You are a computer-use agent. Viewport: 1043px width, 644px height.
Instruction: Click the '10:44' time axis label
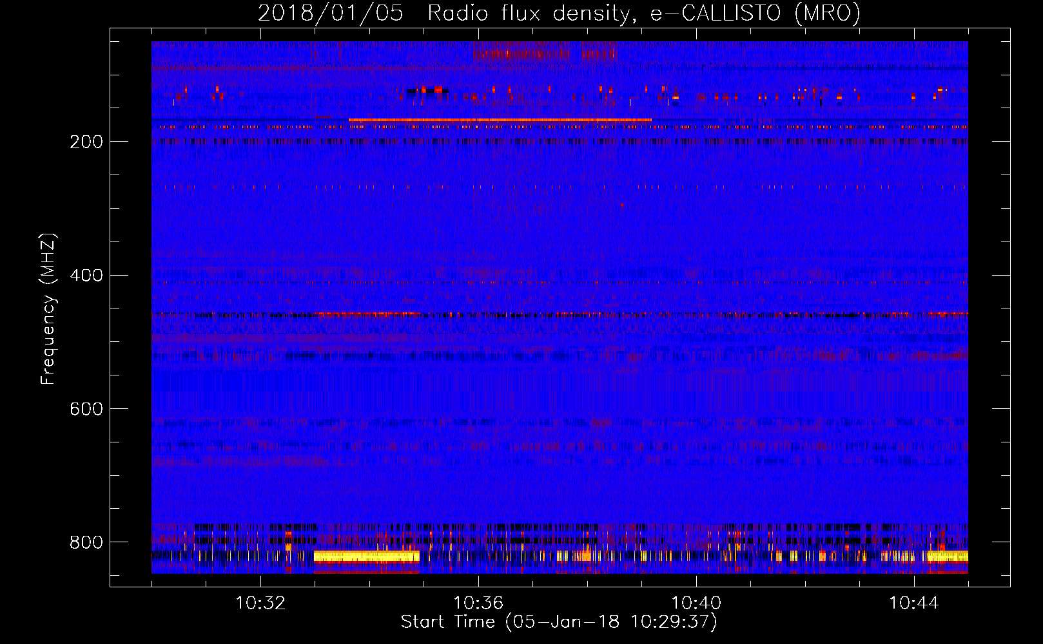(x=914, y=603)
